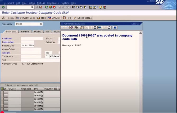The image size is (177, 113).
Task: Click into the Invoice date field
Action: (28, 42)
